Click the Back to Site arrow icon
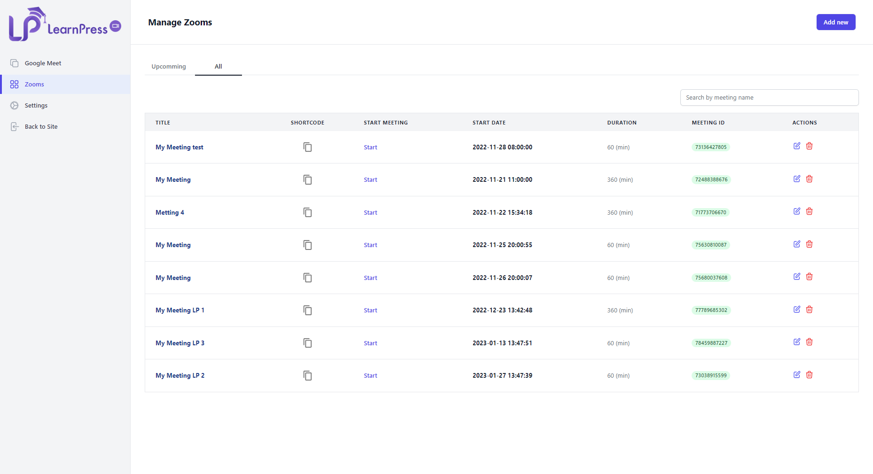This screenshot has width=873, height=474. tap(14, 126)
